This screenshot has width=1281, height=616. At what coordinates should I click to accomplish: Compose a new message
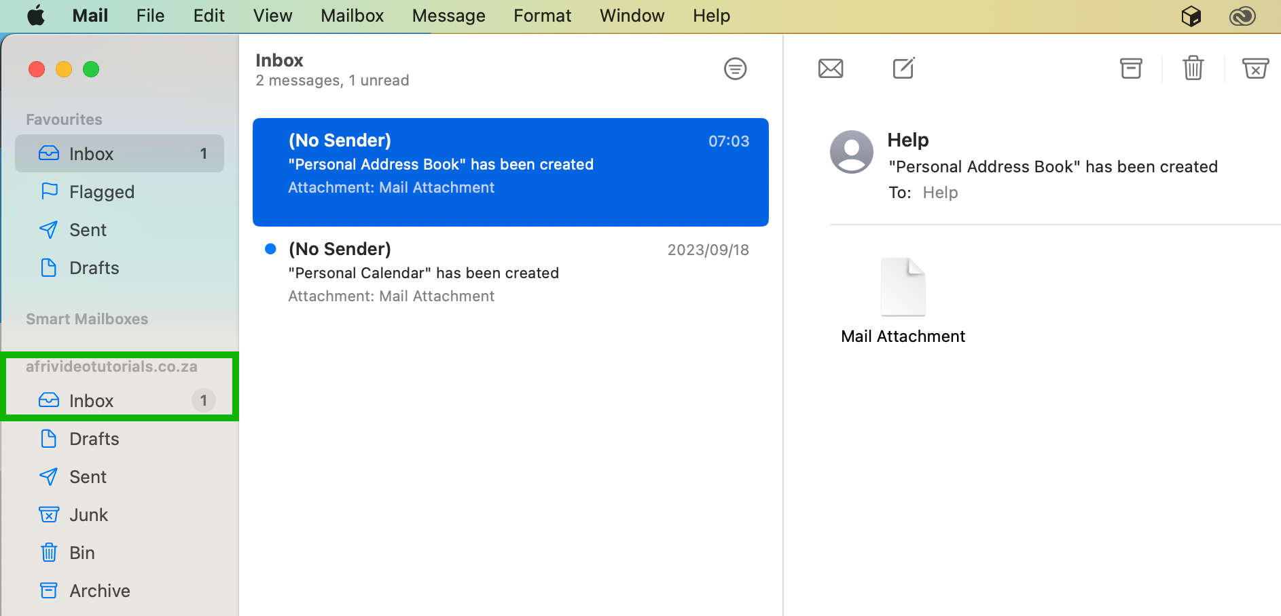[x=903, y=69]
